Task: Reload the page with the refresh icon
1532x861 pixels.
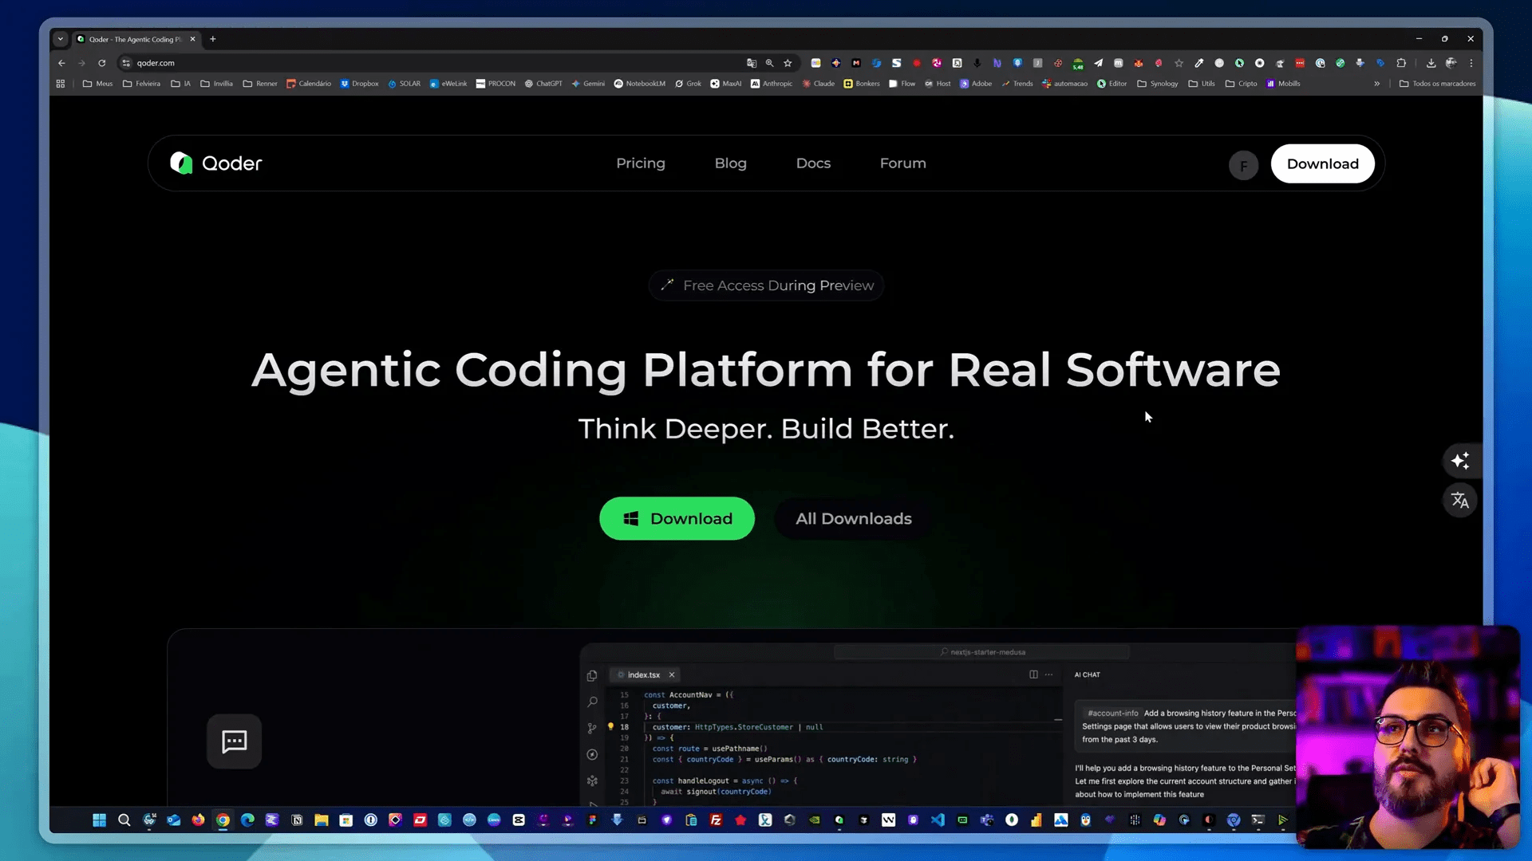Action: pyautogui.click(x=102, y=63)
